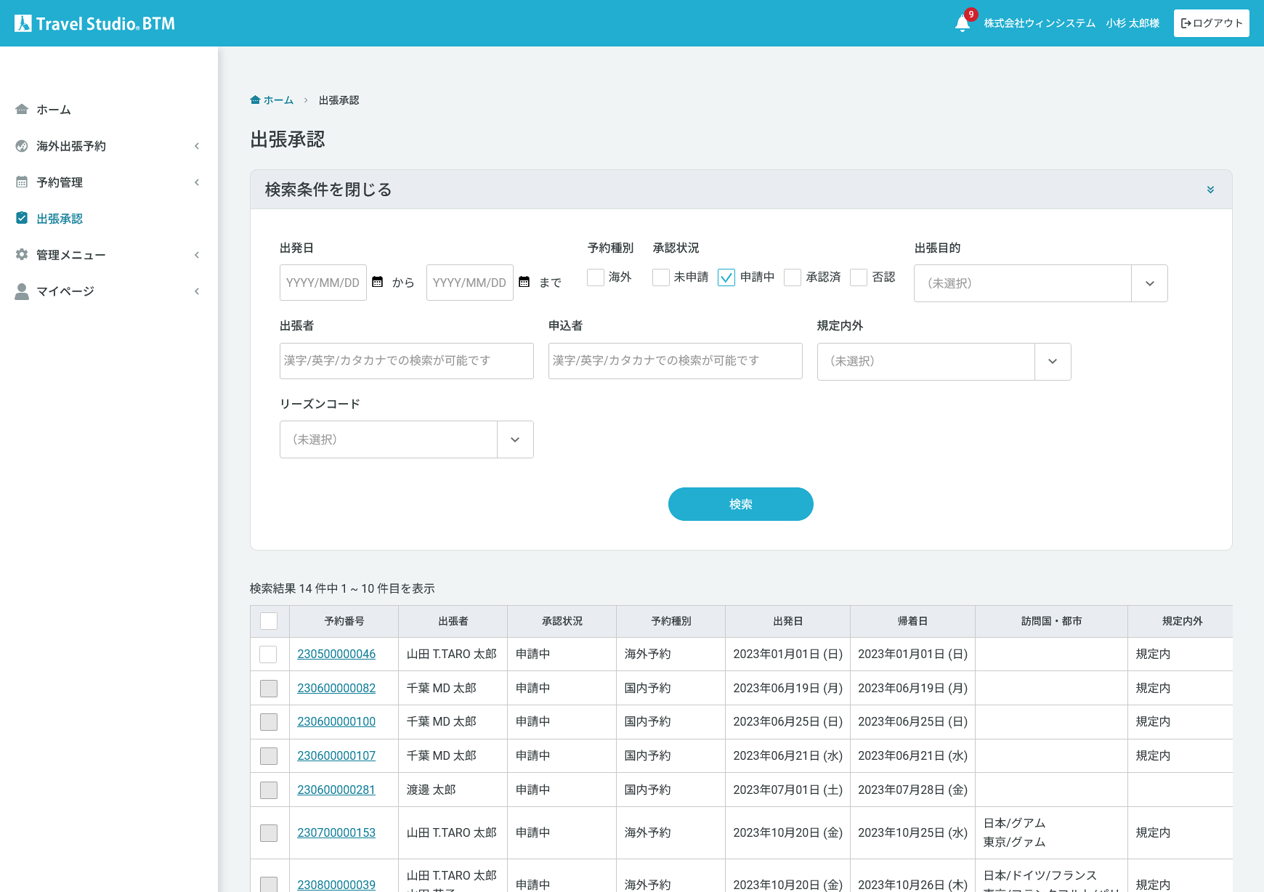
Task: Open reservation link 230700000153
Action: tap(336, 832)
